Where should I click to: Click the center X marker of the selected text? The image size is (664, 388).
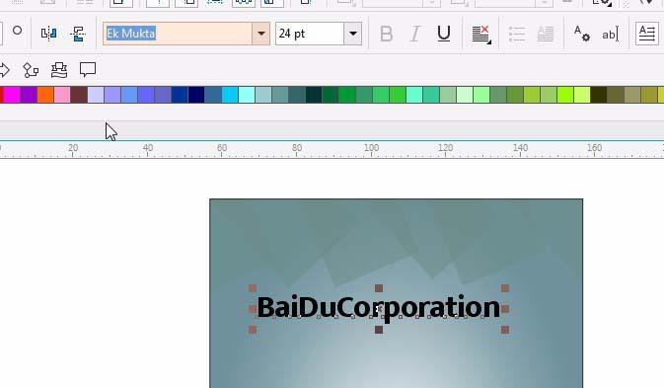pyautogui.click(x=379, y=309)
